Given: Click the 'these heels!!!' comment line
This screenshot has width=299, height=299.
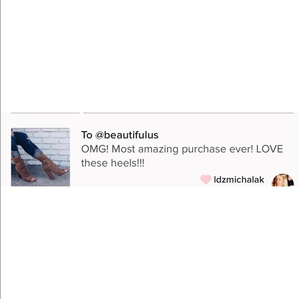Looking at the screenshot, I should pos(113,163).
